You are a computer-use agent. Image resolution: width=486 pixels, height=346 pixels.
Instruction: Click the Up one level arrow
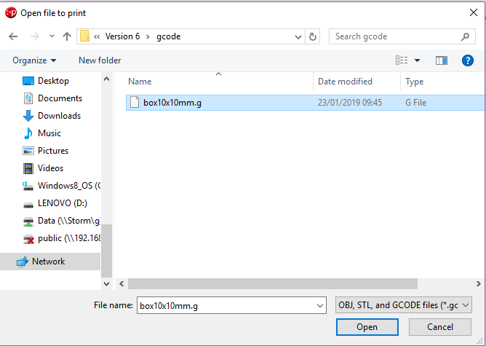click(67, 36)
